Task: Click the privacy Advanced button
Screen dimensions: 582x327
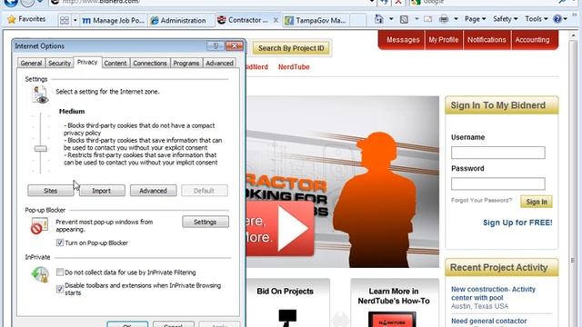Action: [153, 191]
